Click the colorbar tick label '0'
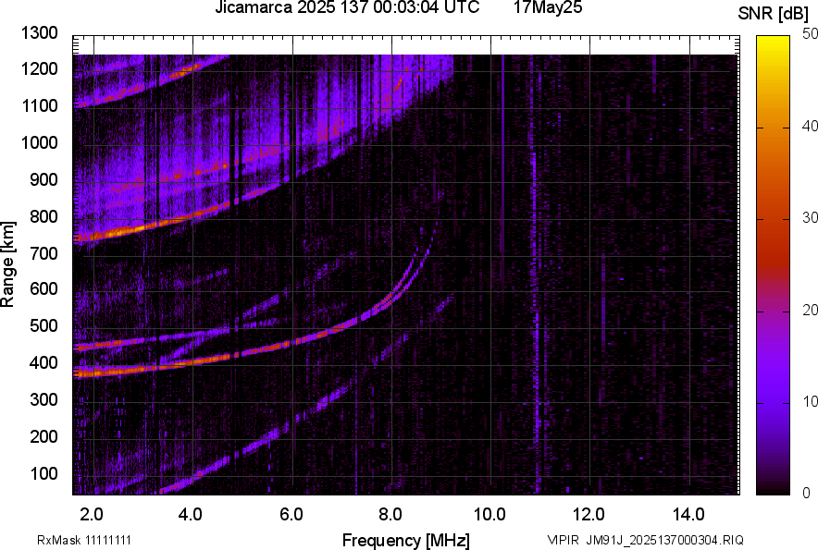818x550 pixels. coord(807,493)
